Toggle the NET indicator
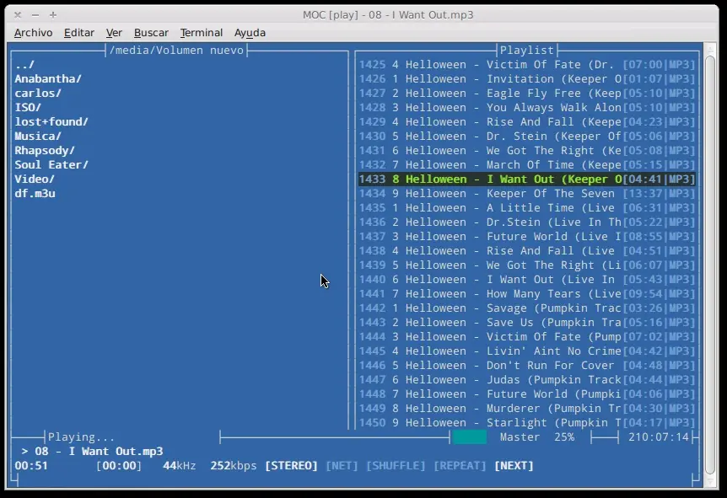This screenshot has width=727, height=498. pos(342,466)
